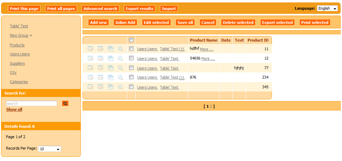Click the Add new button

coord(99,23)
